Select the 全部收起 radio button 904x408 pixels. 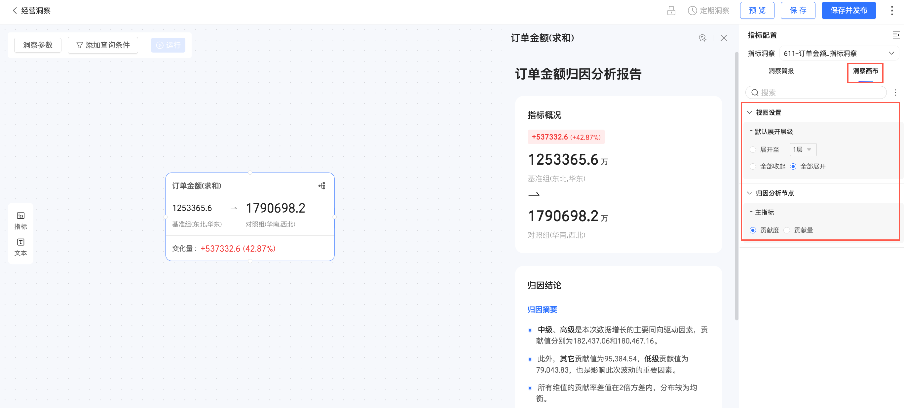(753, 166)
